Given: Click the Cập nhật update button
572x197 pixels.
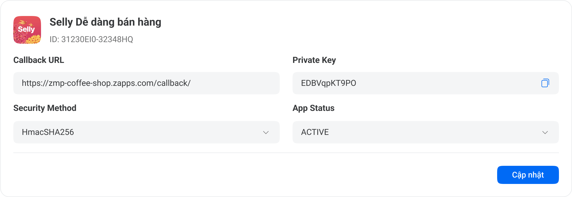Looking at the screenshot, I should [528, 175].
